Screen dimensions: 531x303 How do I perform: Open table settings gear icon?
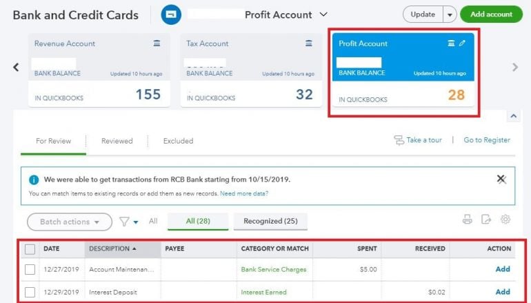point(505,219)
